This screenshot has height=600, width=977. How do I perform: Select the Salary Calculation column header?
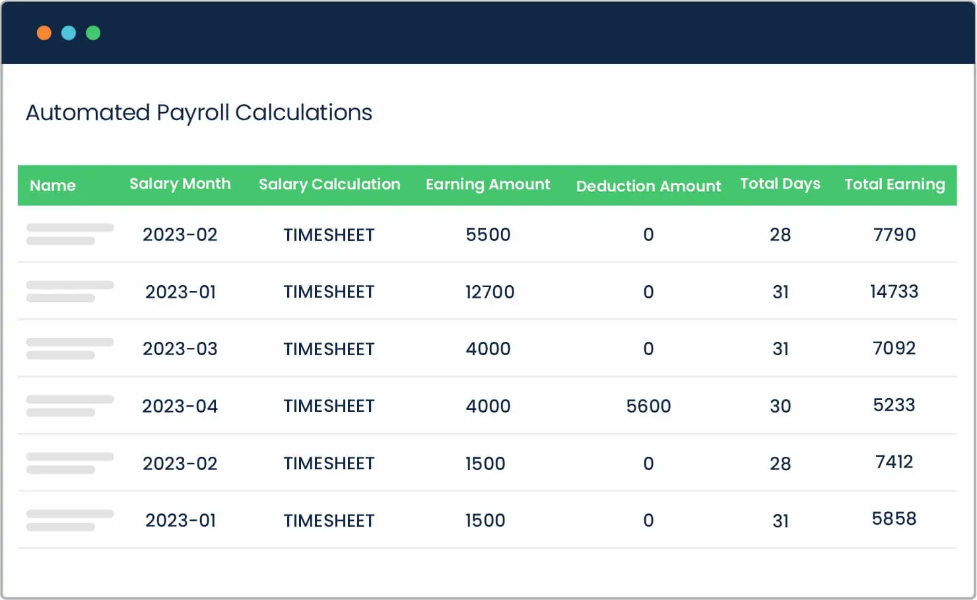(329, 185)
